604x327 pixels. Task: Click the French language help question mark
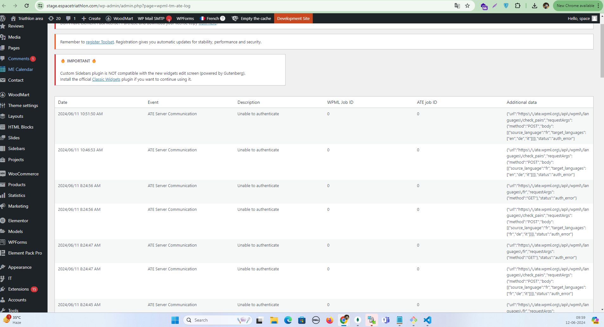click(x=223, y=18)
